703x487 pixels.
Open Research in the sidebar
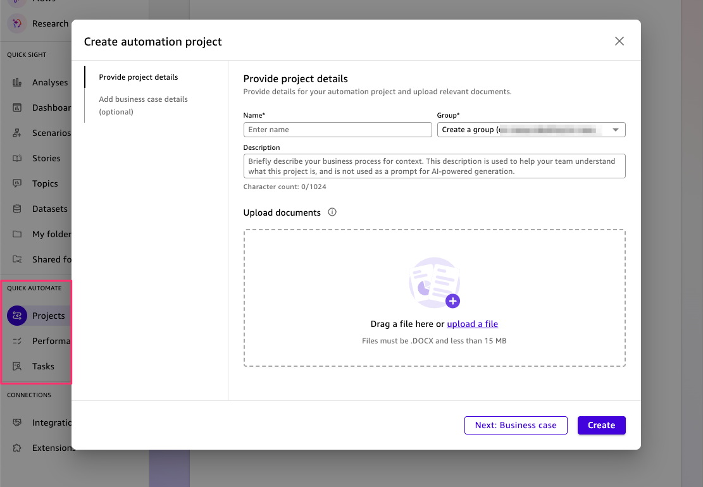(x=49, y=23)
